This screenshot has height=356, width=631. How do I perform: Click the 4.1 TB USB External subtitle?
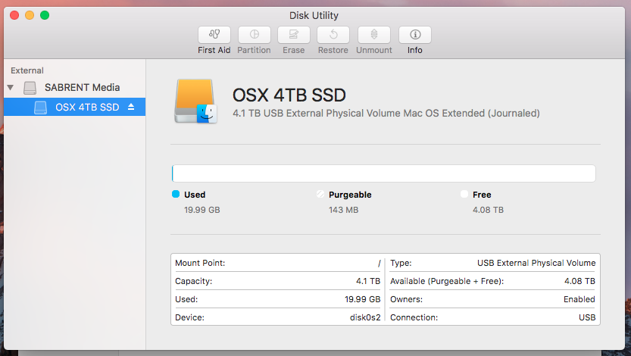click(x=386, y=113)
